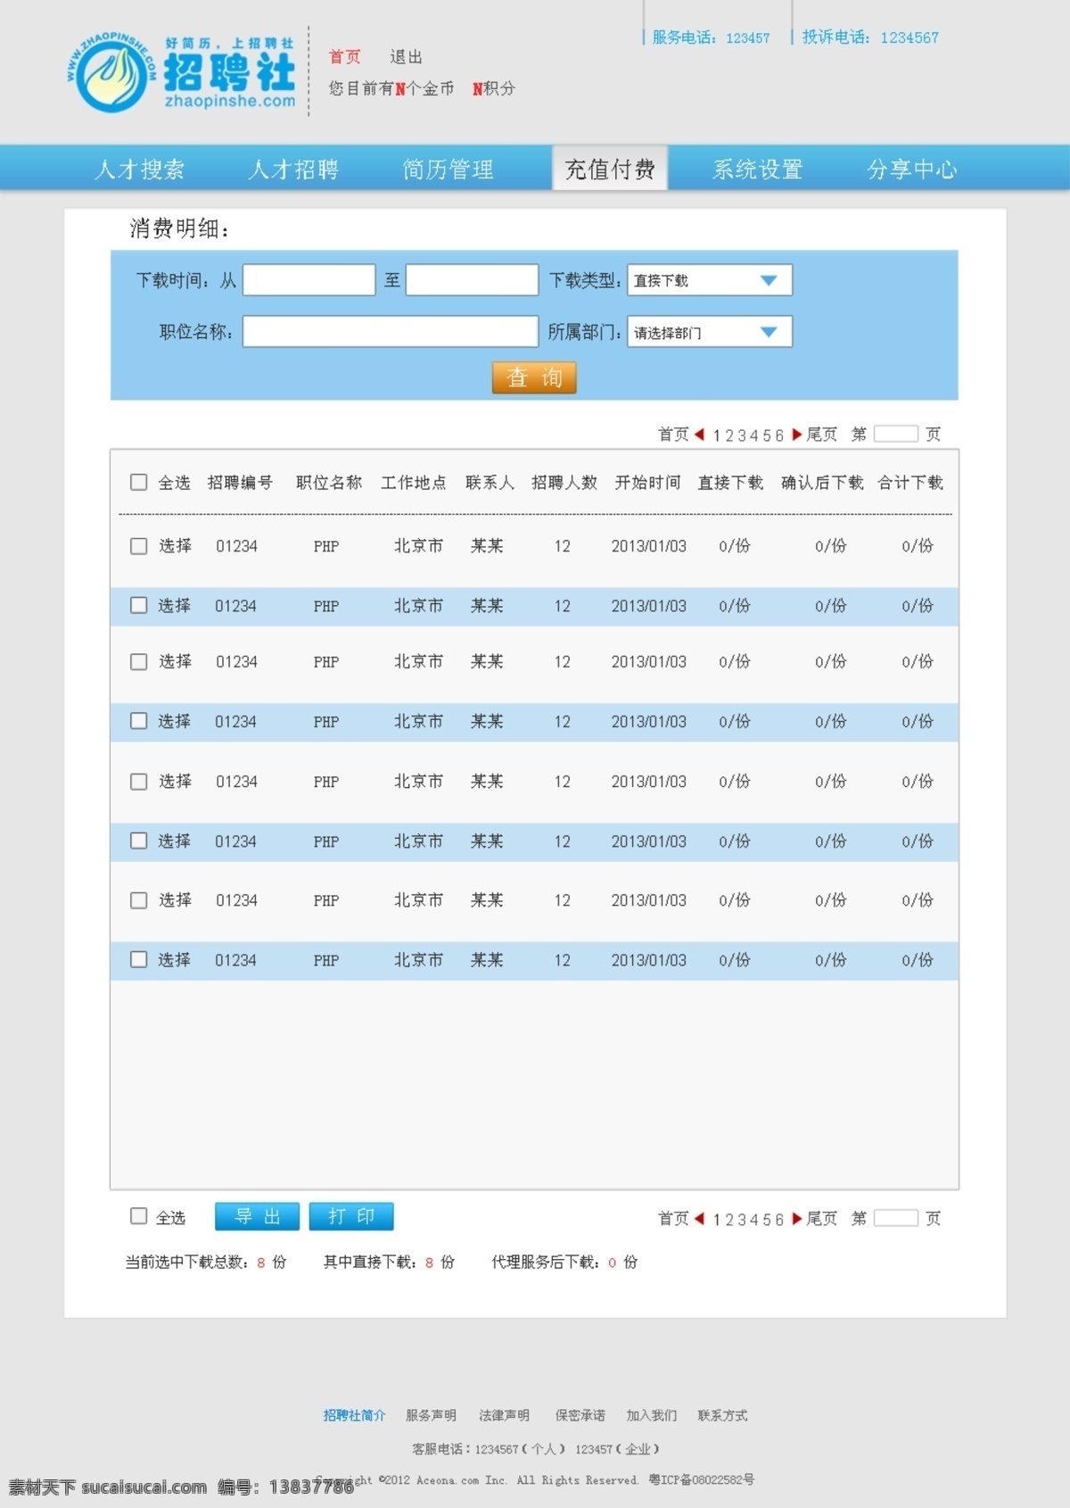
Task: Click the blue 打印 button
Action: pos(351,1216)
